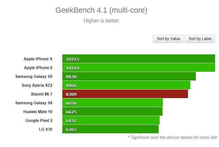Image resolution: width=219 pixels, height=147 pixels.
Task: Click the bar showing 8466
Action: pos(126,85)
